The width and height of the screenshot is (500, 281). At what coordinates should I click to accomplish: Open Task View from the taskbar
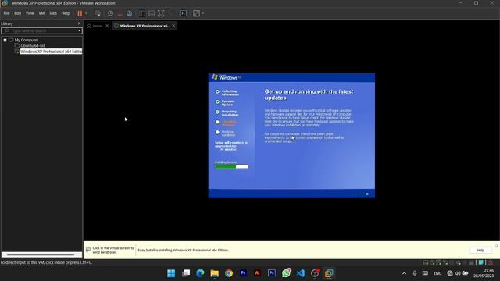[186, 273]
